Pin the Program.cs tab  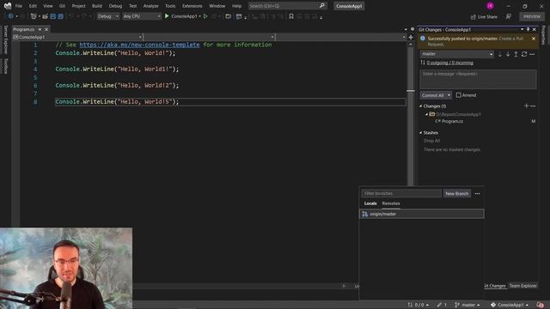(x=40, y=29)
